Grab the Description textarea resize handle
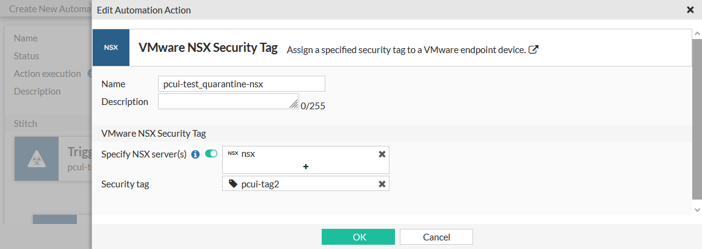This screenshot has height=249, width=702. pyautogui.click(x=294, y=105)
